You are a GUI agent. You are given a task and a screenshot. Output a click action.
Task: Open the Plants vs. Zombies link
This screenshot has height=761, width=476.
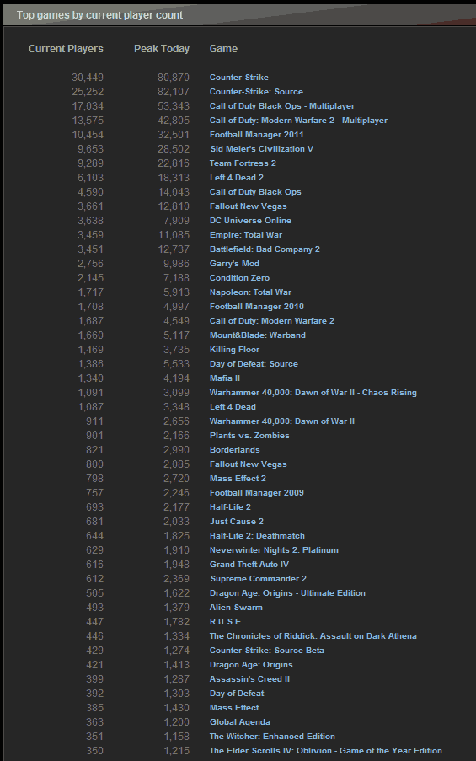[x=249, y=436]
